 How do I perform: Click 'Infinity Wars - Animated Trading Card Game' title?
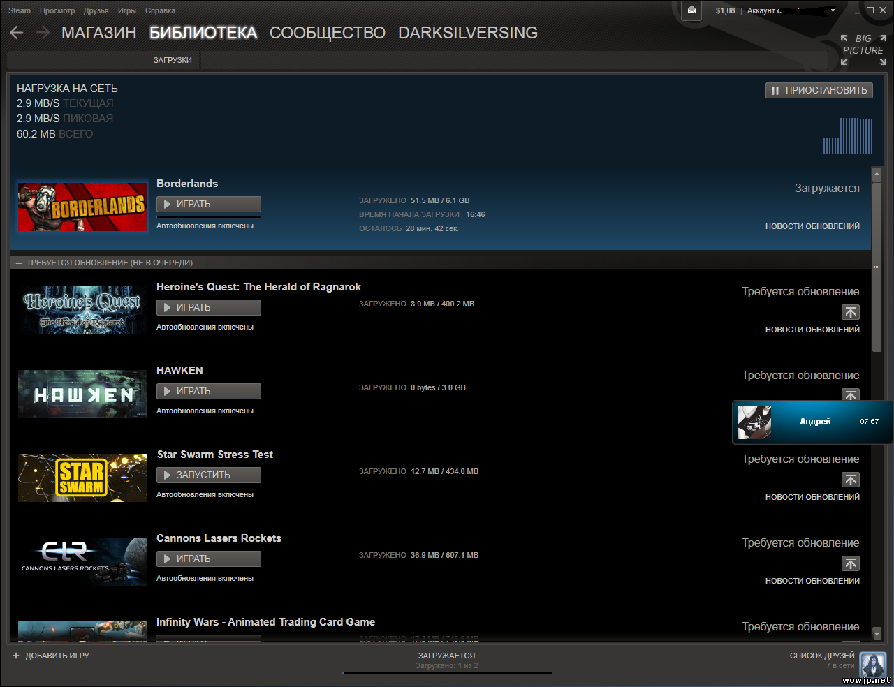click(265, 622)
